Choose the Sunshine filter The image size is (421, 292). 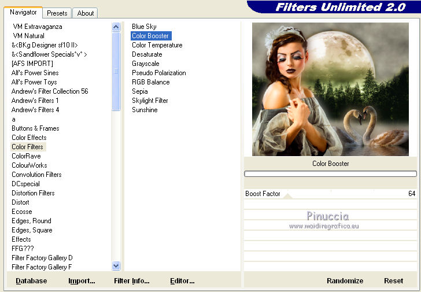click(145, 110)
